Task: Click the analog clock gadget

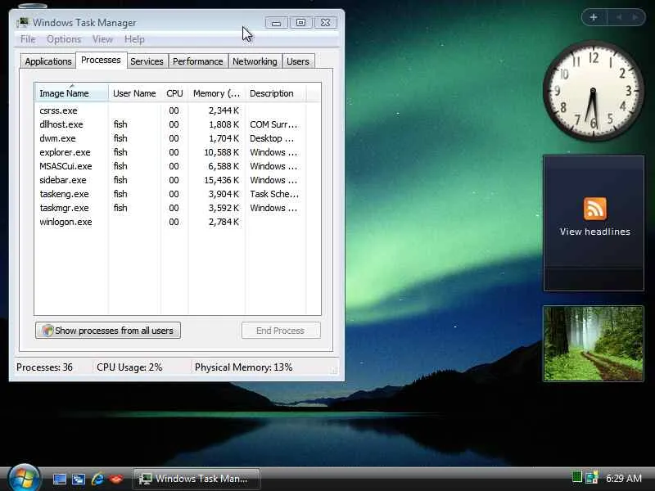Action: click(593, 91)
